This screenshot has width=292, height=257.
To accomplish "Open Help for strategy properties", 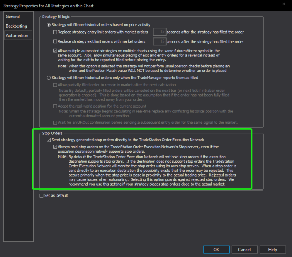I will [273, 250].
